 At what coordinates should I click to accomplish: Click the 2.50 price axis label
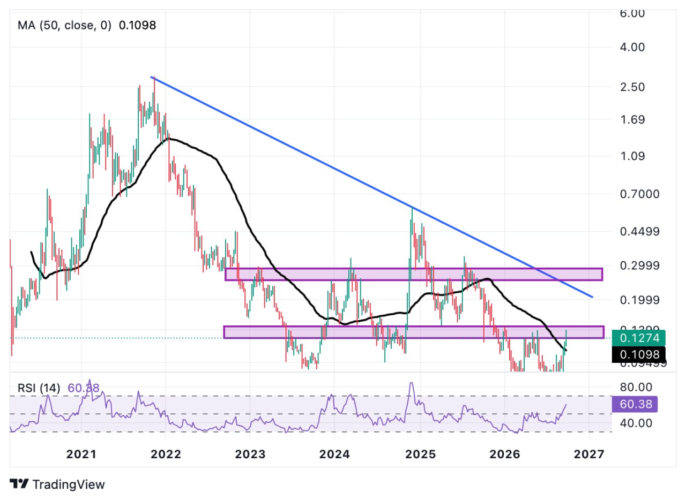(632, 87)
